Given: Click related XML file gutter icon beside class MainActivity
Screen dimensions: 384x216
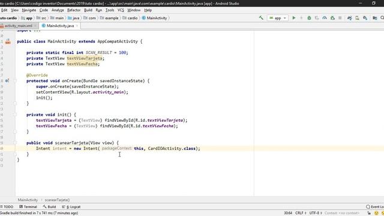Looking at the screenshot, I should [8, 41].
